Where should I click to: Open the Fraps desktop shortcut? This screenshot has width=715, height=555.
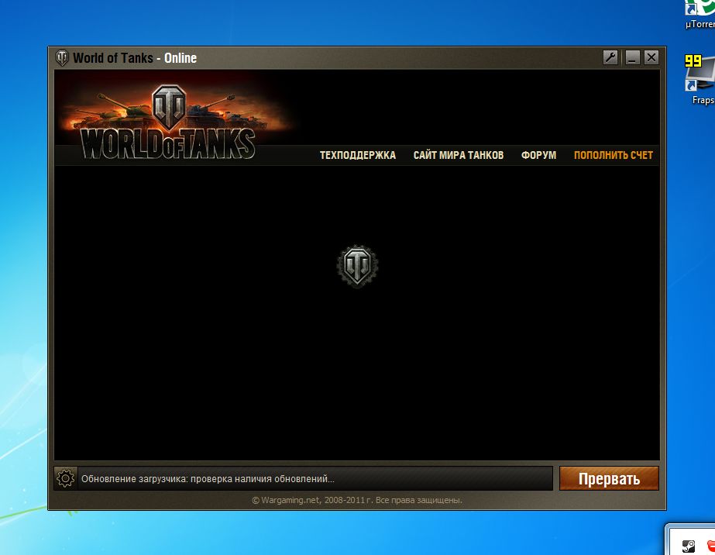700,80
